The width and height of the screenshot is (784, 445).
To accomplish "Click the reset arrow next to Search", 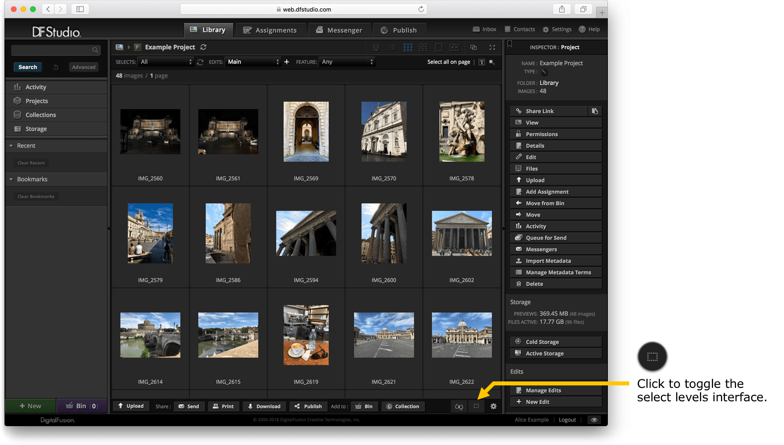I will [x=56, y=67].
